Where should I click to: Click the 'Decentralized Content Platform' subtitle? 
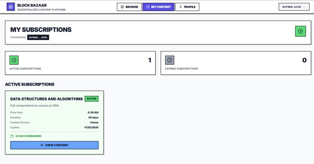[41, 10]
